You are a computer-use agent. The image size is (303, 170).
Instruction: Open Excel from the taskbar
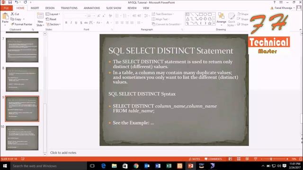(x=169, y=166)
